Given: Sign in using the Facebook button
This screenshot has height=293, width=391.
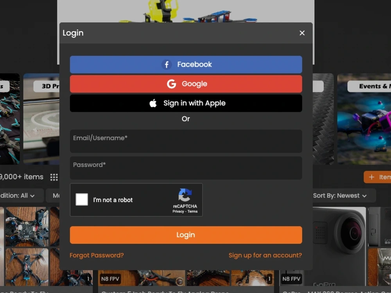Looking at the screenshot, I should click(x=186, y=64).
